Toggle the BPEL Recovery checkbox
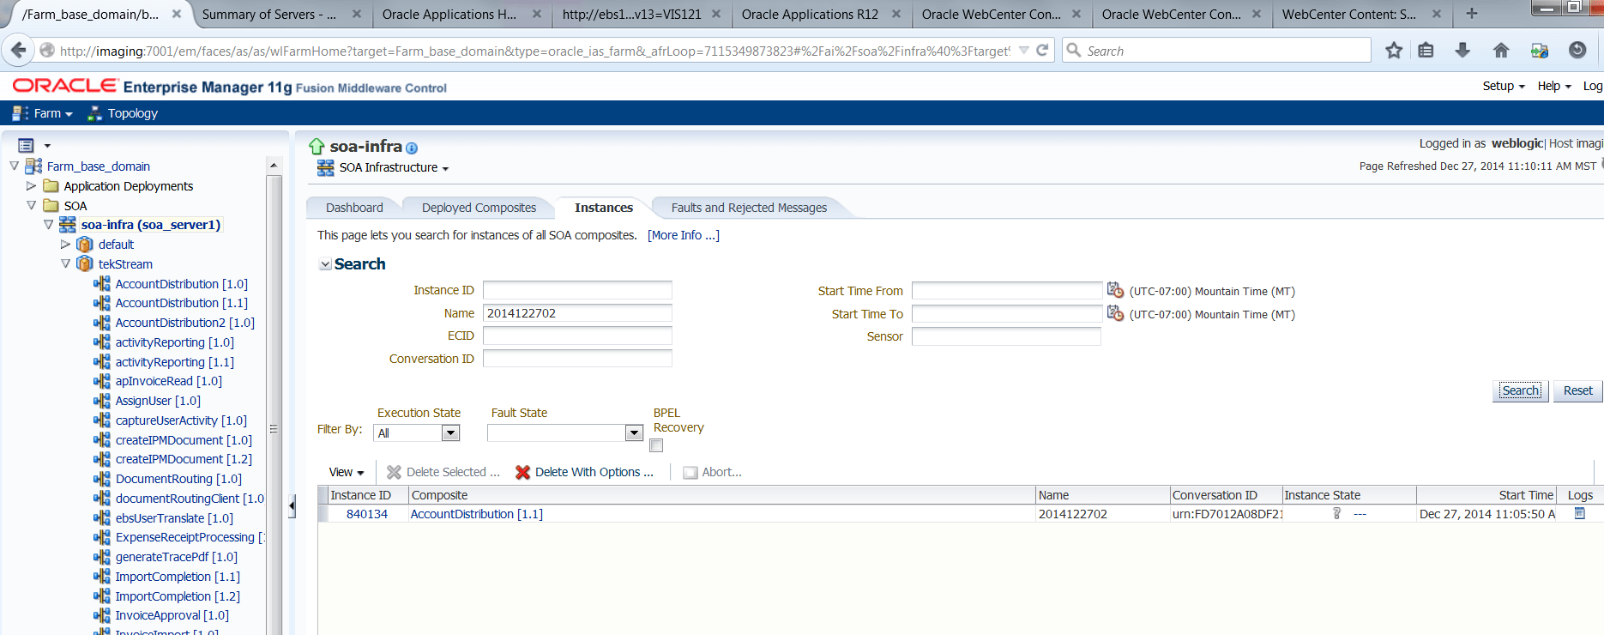 click(656, 445)
